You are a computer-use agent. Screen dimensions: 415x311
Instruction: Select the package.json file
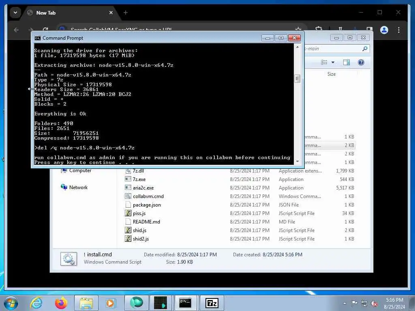click(x=147, y=204)
